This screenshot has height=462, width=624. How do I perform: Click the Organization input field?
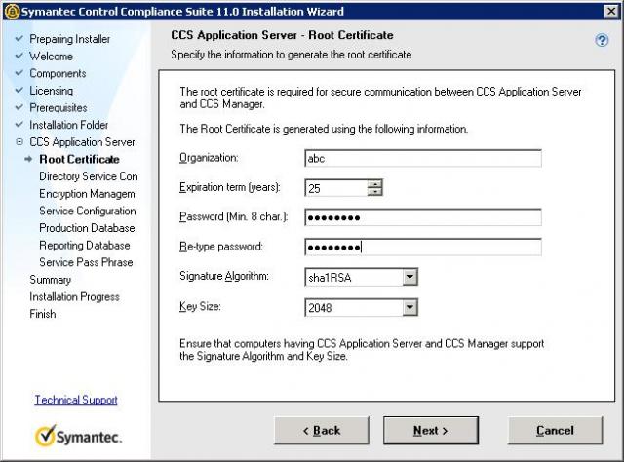point(422,158)
